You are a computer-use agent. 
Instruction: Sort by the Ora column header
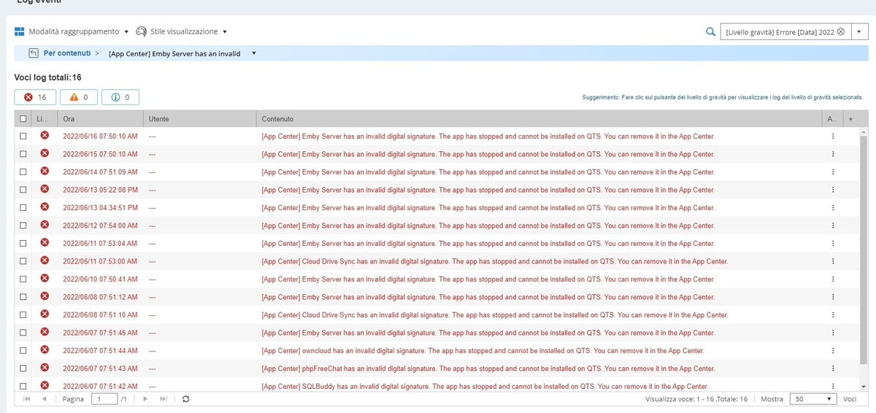pyautogui.click(x=101, y=118)
